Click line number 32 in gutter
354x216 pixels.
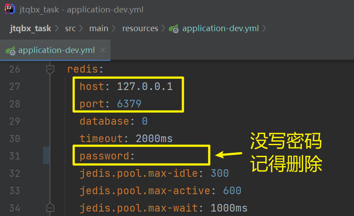tap(15, 173)
